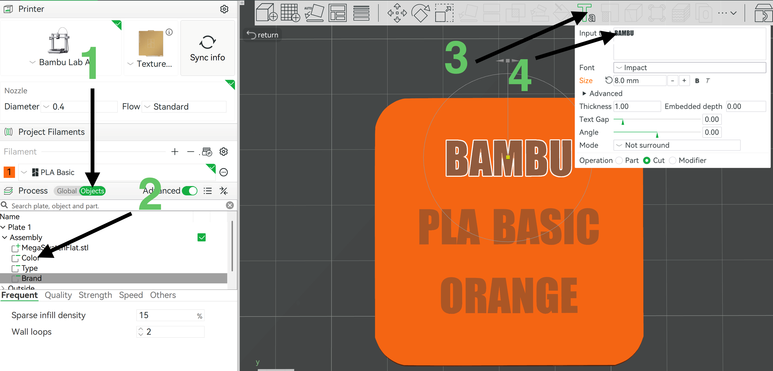
Task: Click the Add cube primitive icon
Action: (x=266, y=13)
